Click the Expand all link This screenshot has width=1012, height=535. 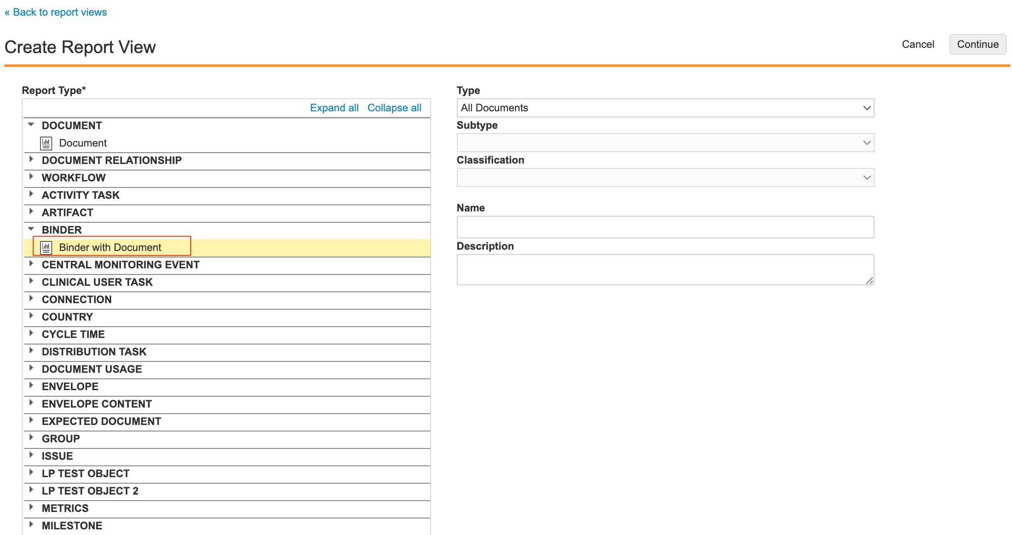[x=334, y=108]
